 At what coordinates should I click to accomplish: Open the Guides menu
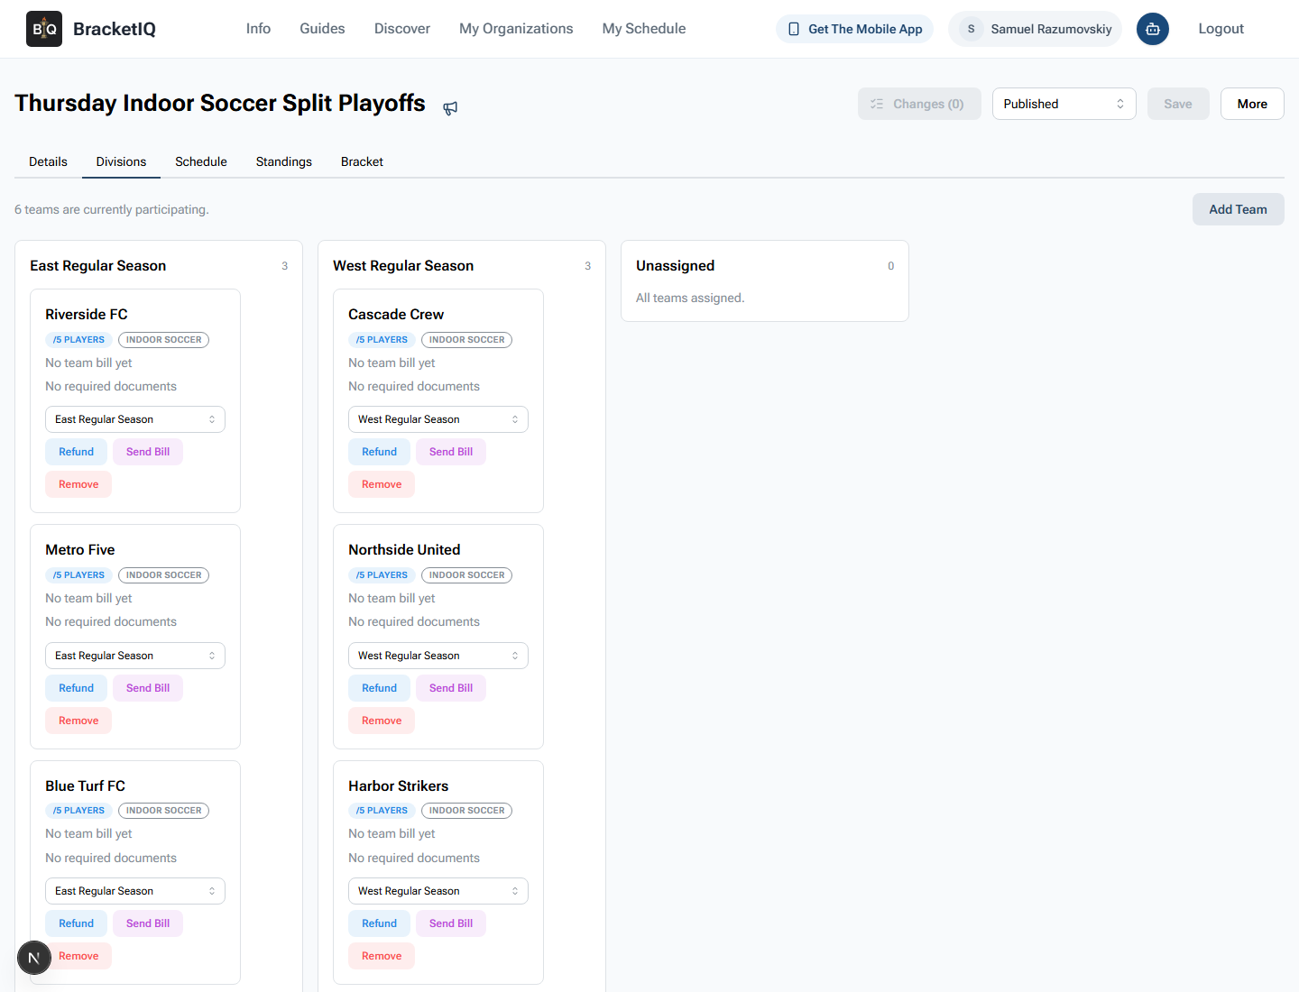[322, 29]
